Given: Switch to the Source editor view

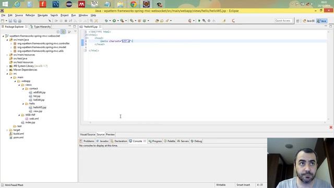Looking at the screenshot, I should coord(101,135).
